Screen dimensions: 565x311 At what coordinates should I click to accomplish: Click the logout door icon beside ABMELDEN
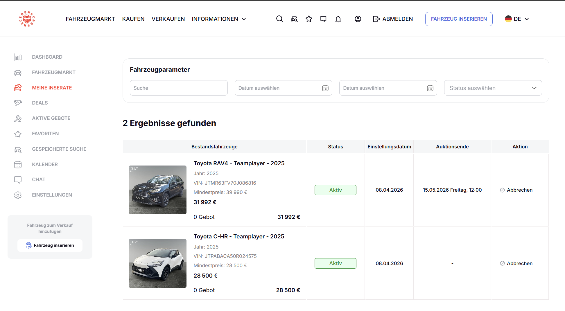coord(376,19)
